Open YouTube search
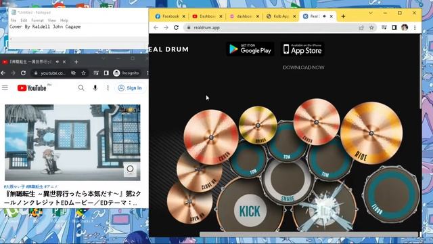This screenshot has height=244, width=433. tap(81, 88)
